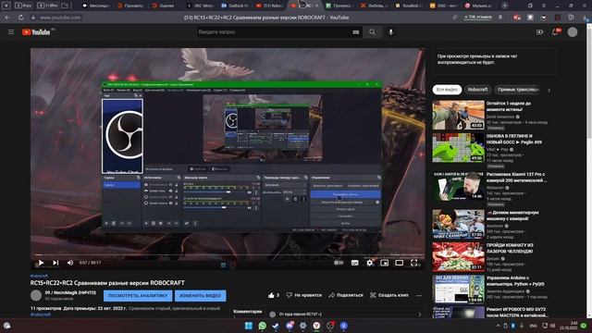Open the account avatar menu
The height and width of the screenshot is (333, 592).
573,32
